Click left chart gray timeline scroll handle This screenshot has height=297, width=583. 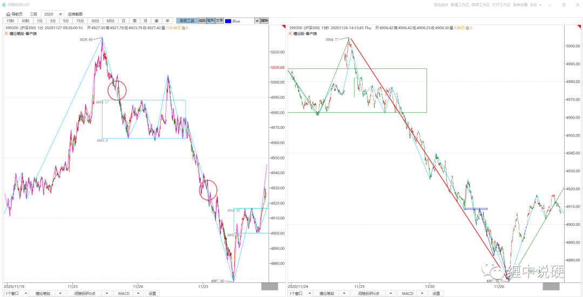(x=269, y=286)
